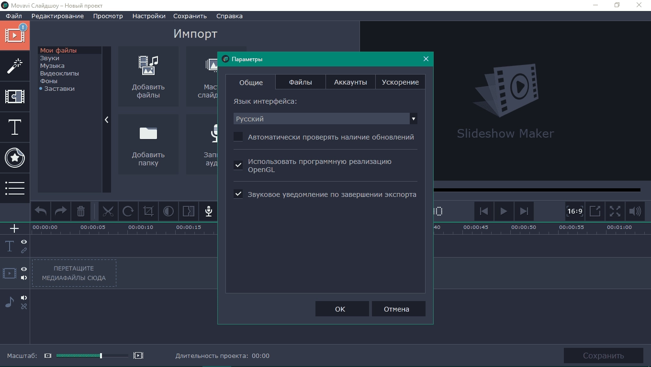
Task: Close the Параметры dialog
Action: 426,59
